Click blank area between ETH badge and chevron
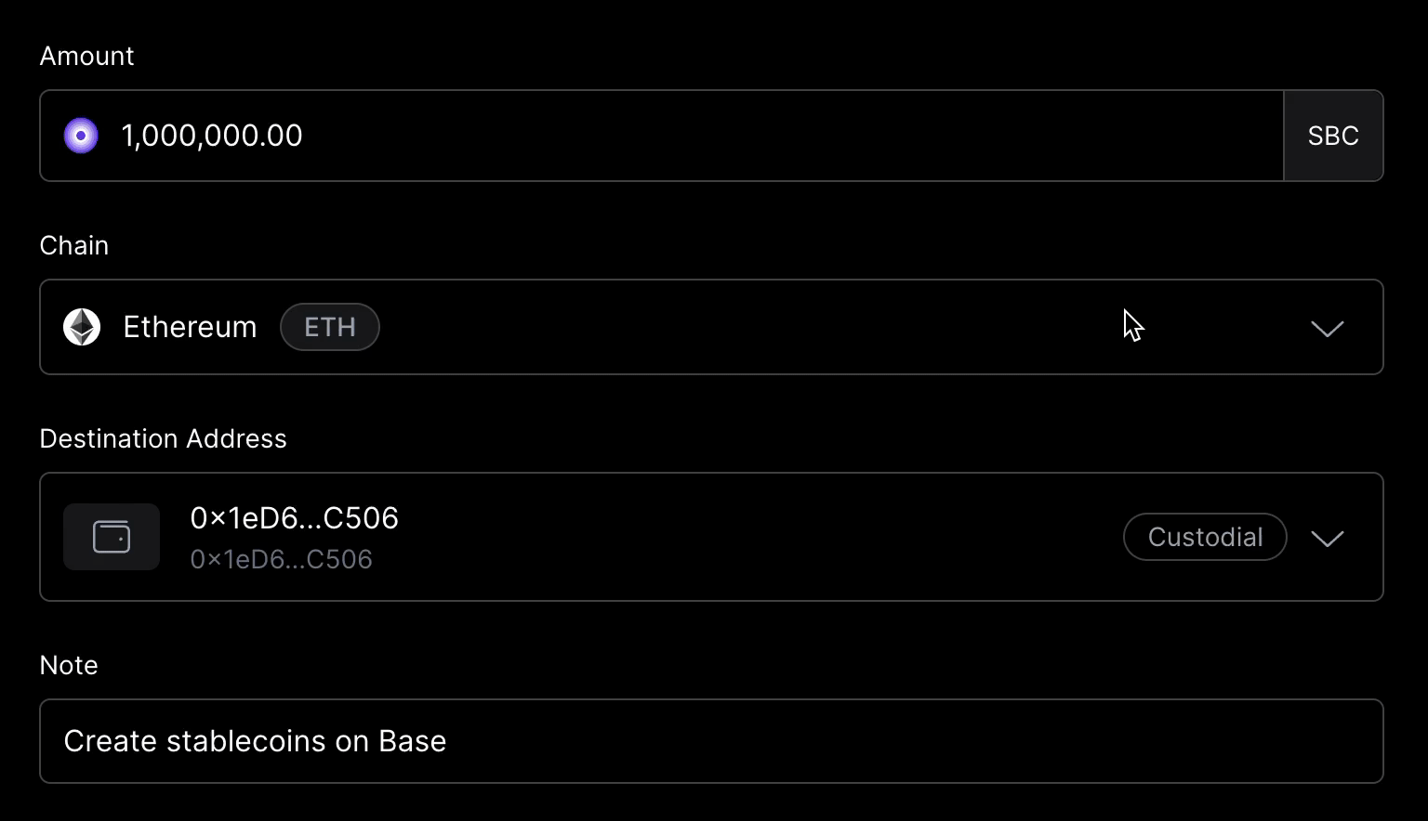Image resolution: width=1428 pixels, height=821 pixels. click(744, 327)
